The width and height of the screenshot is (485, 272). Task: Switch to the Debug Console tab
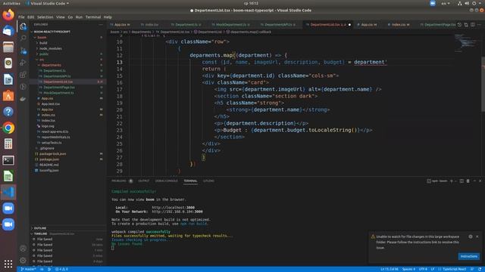point(167,181)
